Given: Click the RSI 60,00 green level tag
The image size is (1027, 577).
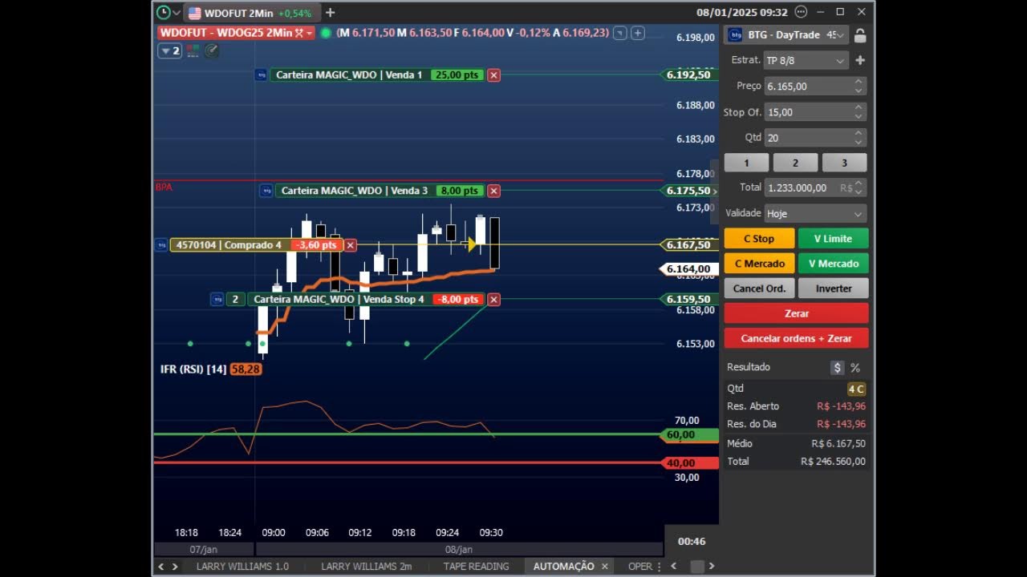Looking at the screenshot, I should (x=688, y=435).
